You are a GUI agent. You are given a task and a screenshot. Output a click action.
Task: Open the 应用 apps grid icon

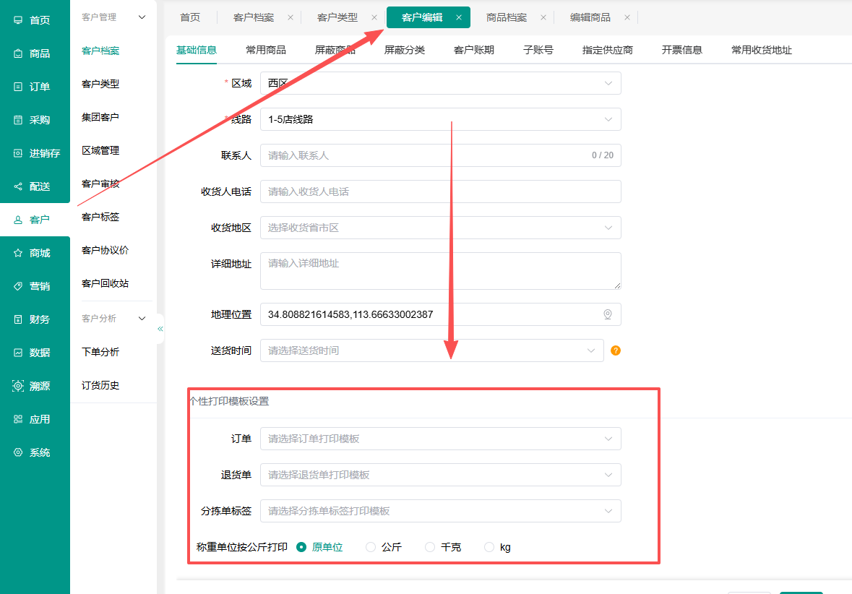[x=18, y=419]
